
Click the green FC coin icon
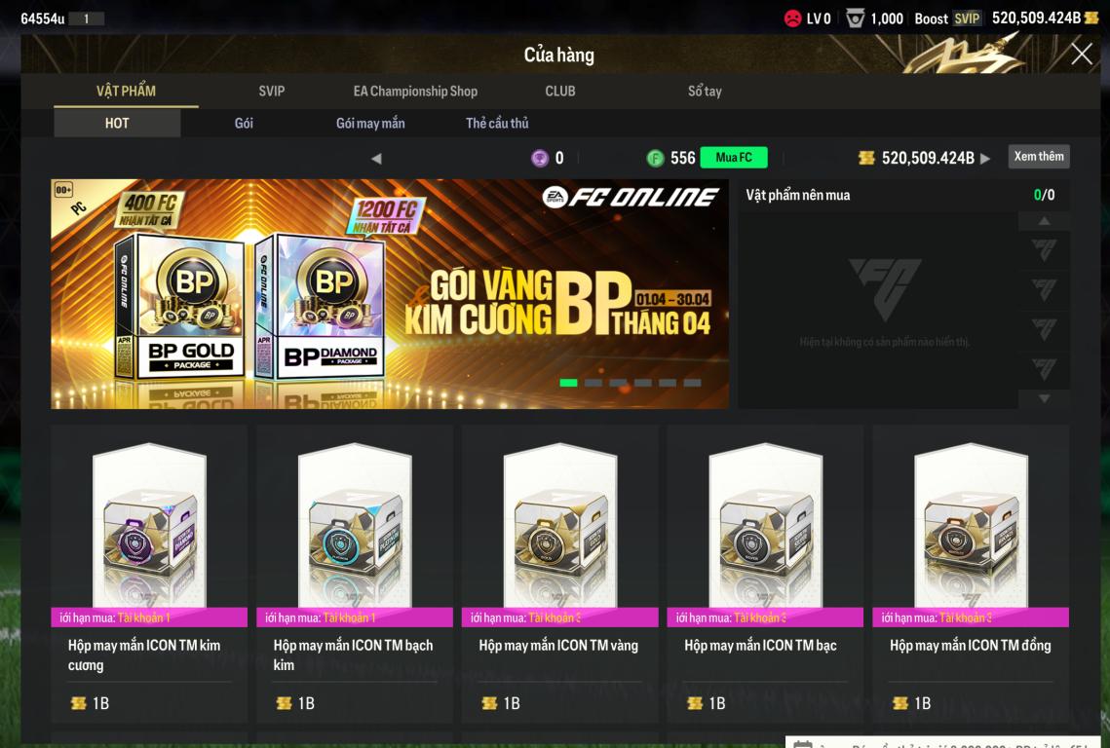click(x=656, y=158)
